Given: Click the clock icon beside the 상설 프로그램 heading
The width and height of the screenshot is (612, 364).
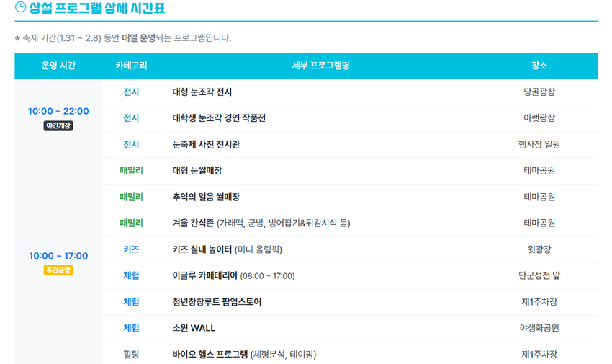Looking at the screenshot, I should pyautogui.click(x=20, y=7).
